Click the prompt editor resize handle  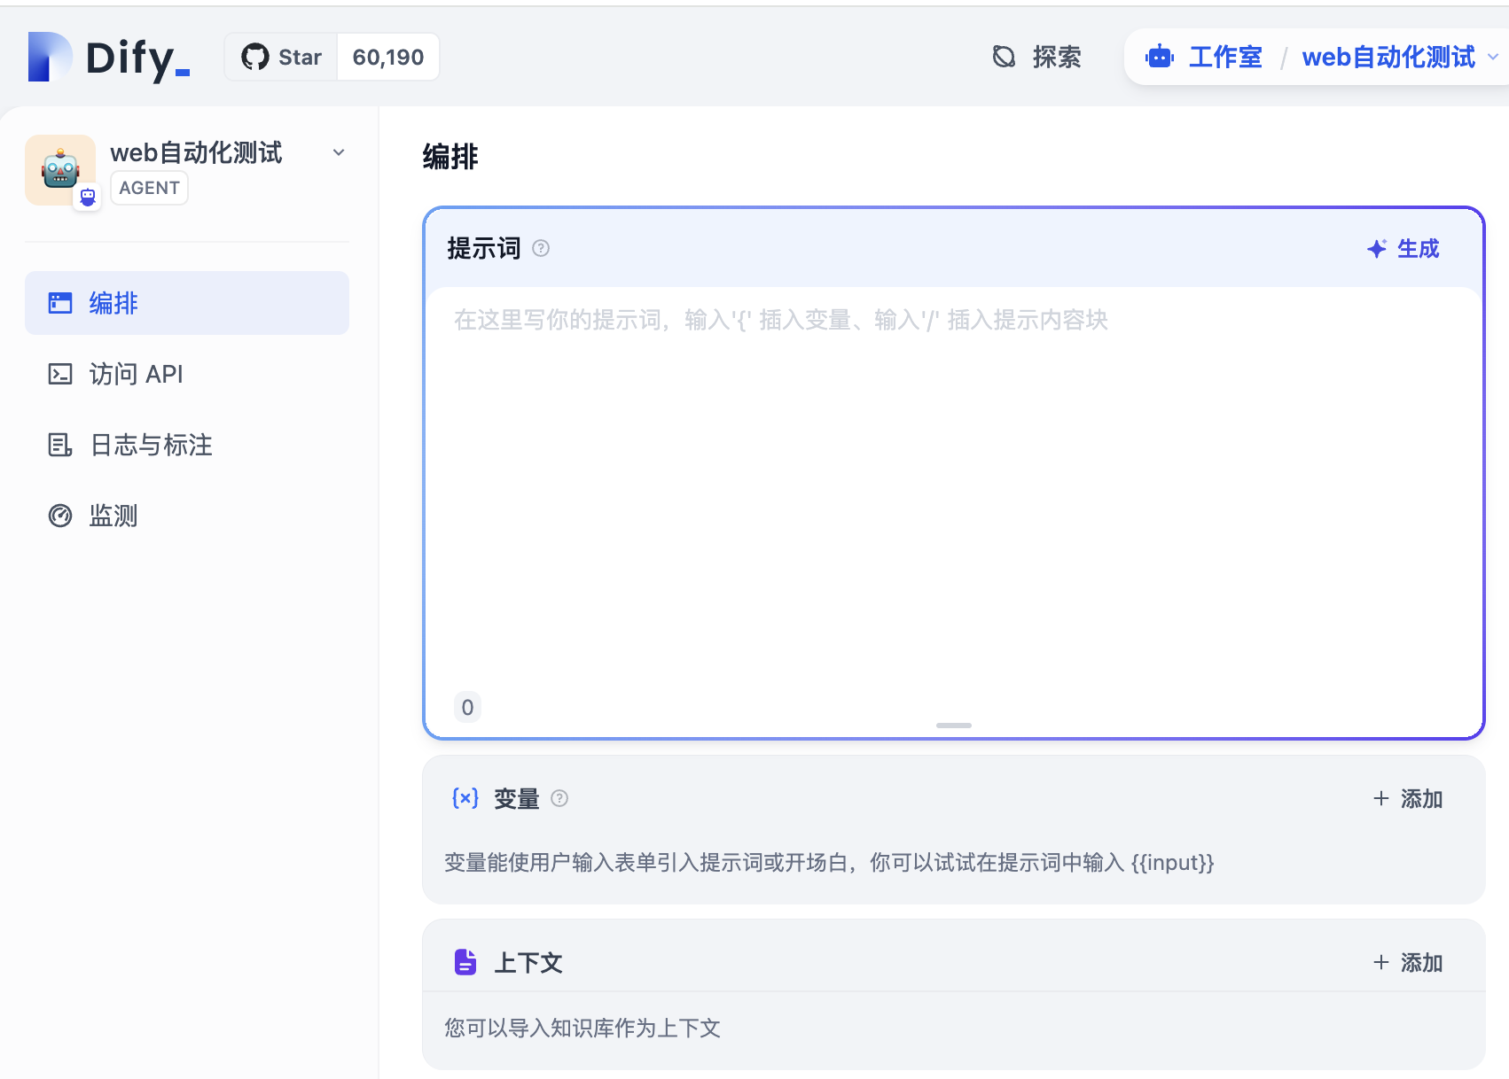[x=954, y=726]
